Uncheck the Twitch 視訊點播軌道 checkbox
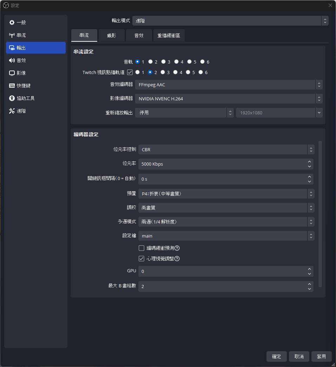The height and width of the screenshot is (367, 336). click(130, 72)
